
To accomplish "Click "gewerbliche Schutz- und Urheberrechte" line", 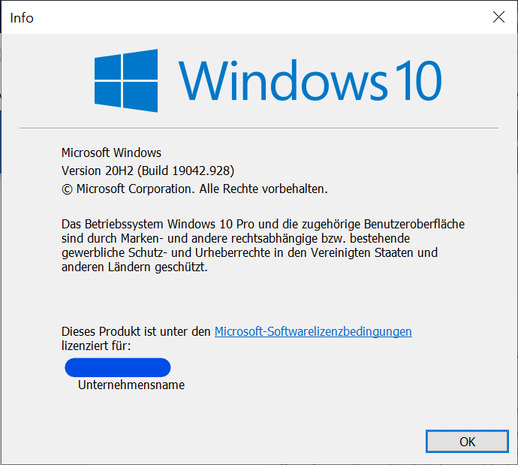I will [x=249, y=253].
